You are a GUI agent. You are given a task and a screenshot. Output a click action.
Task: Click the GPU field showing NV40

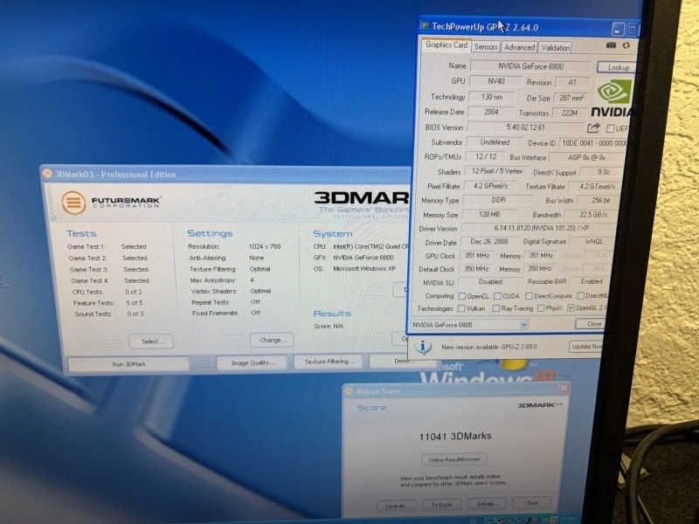pos(495,81)
